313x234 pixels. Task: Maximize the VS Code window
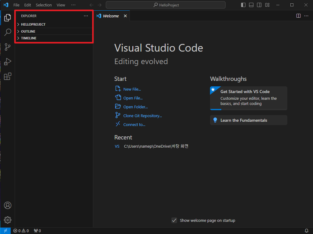pyautogui.click(x=292, y=5)
